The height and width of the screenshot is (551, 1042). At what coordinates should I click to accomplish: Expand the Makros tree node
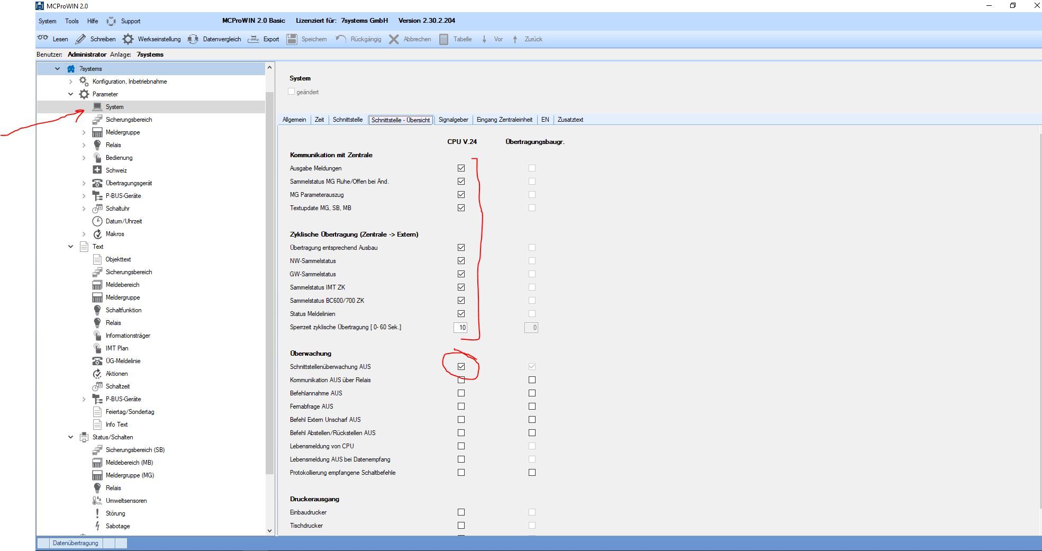click(x=84, y=234)
